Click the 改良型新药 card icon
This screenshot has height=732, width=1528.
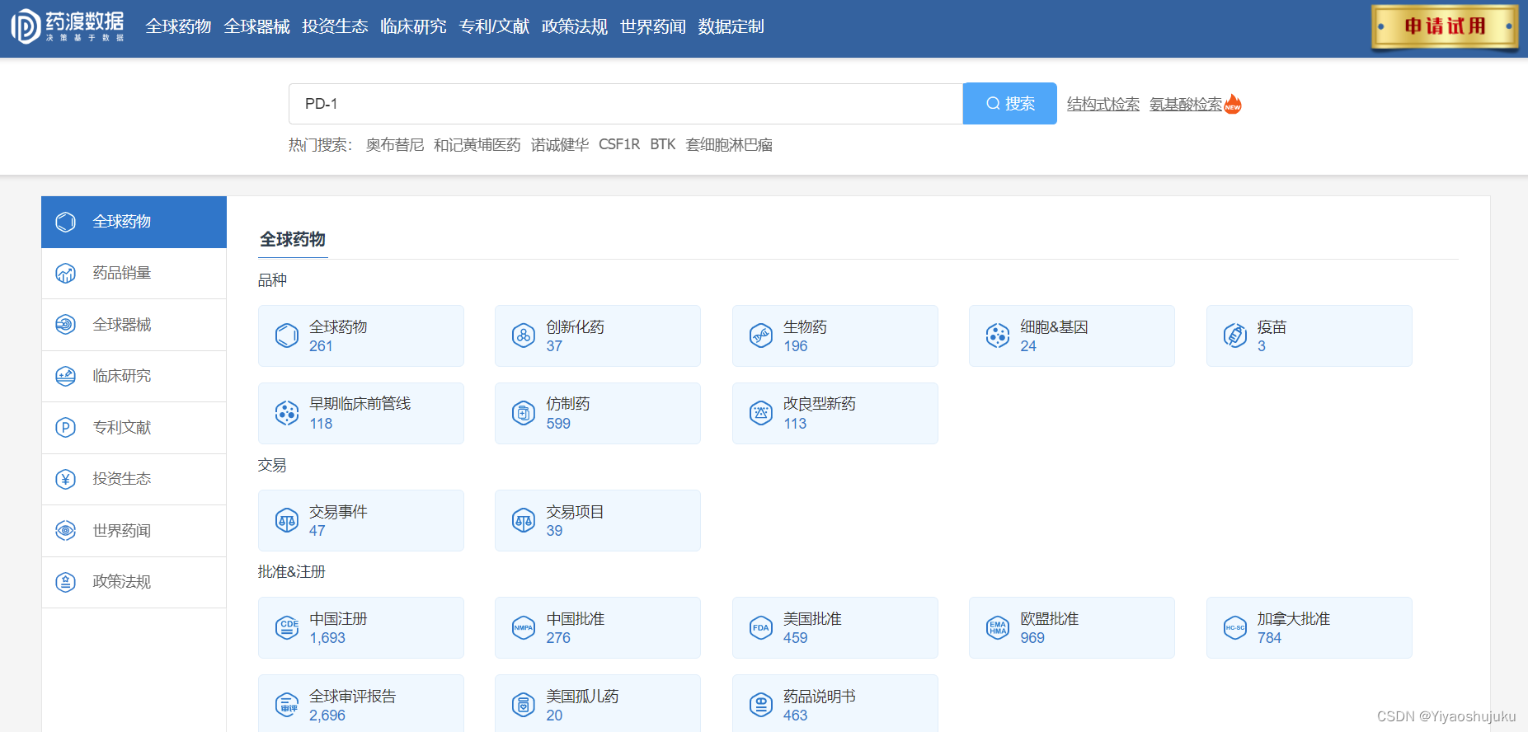[x=761, y=413]
